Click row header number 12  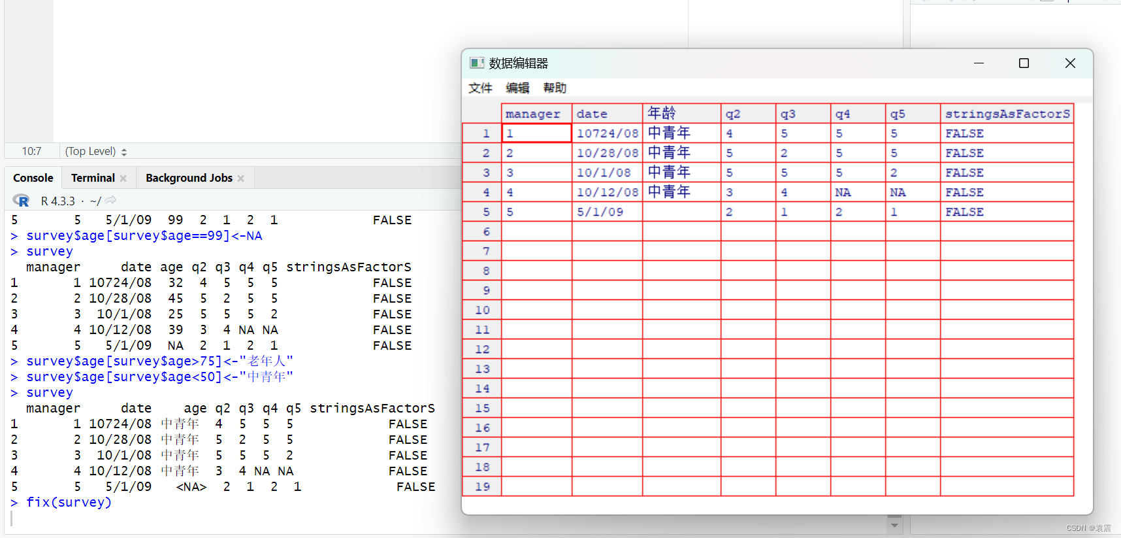482,348
